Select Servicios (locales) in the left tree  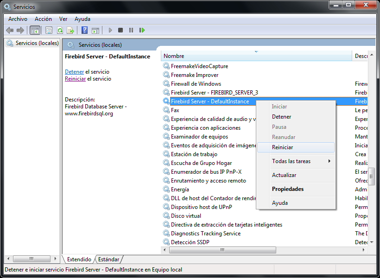click(37, 43)
